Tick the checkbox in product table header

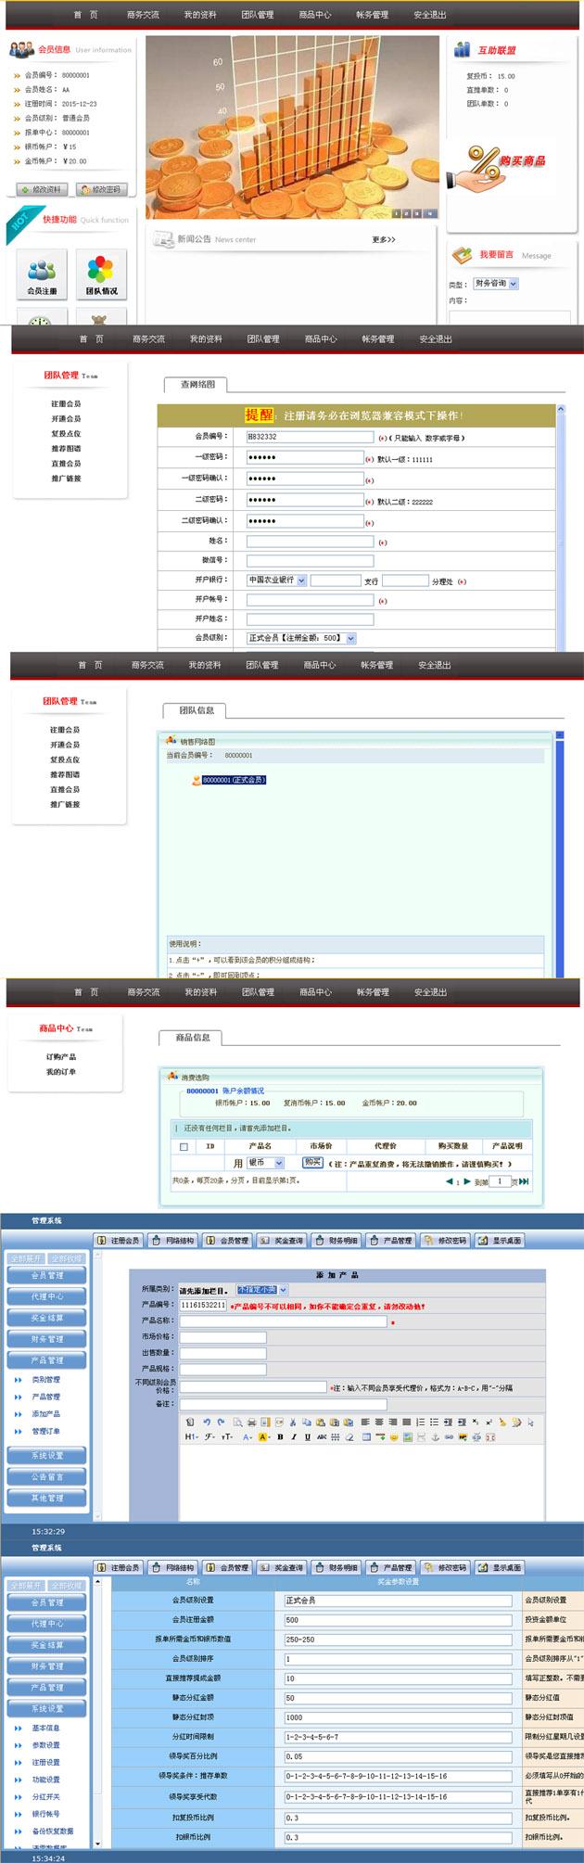tap(184, 1146)
